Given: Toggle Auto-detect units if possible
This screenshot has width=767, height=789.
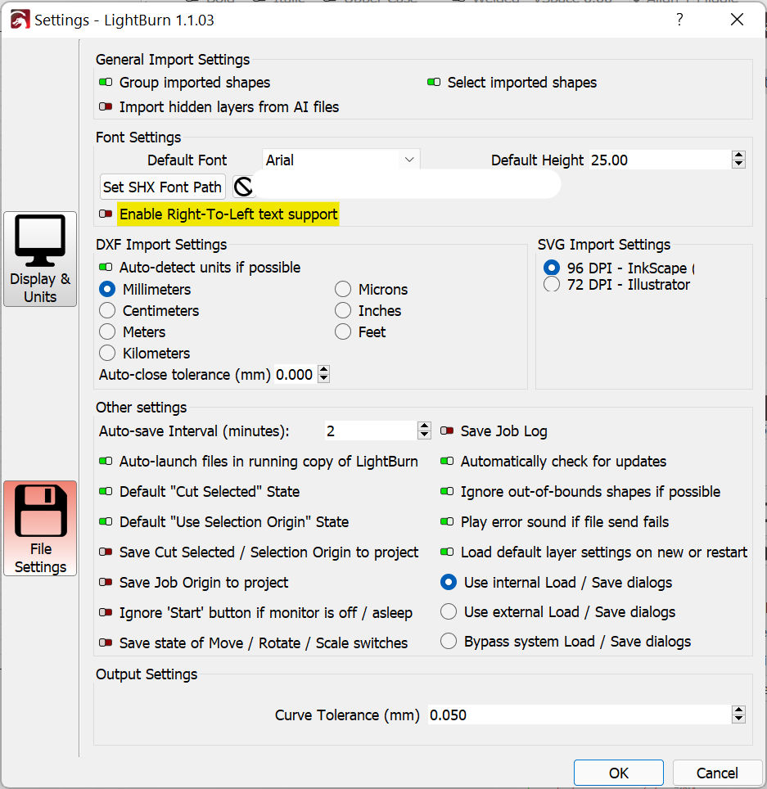Looking at the screenshot, I should tap(106, 267).
